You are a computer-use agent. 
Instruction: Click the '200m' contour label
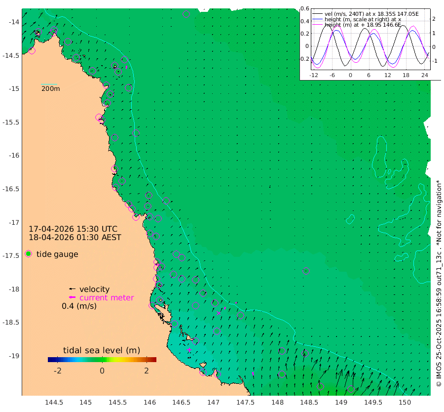[51, 89]
